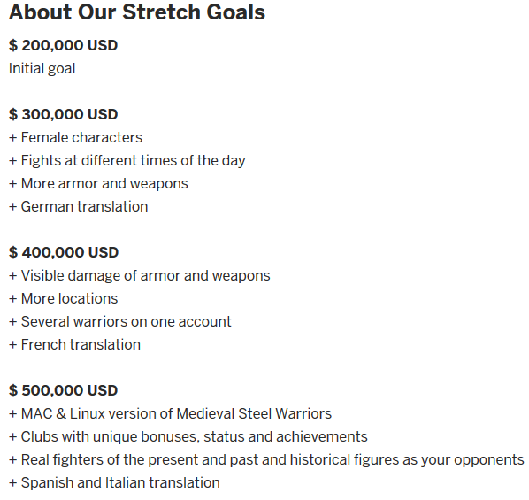Click the Female characters line
The height and width of the screenshot is (500, 529).
click(75, 137)
